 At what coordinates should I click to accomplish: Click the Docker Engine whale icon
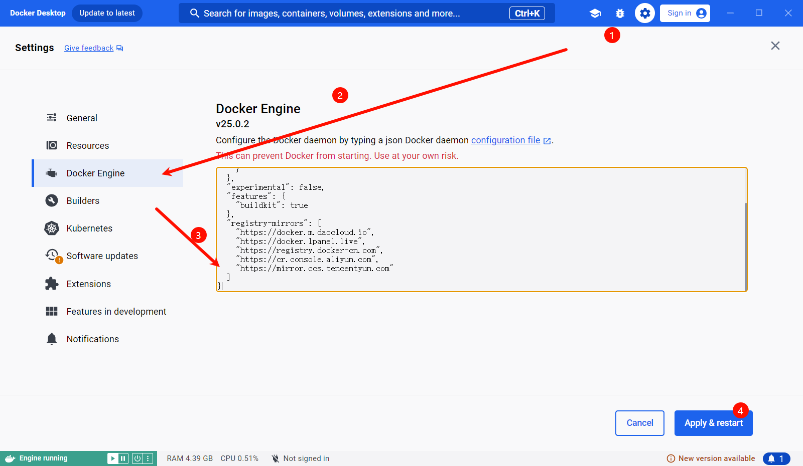click(x=52, y=173)
